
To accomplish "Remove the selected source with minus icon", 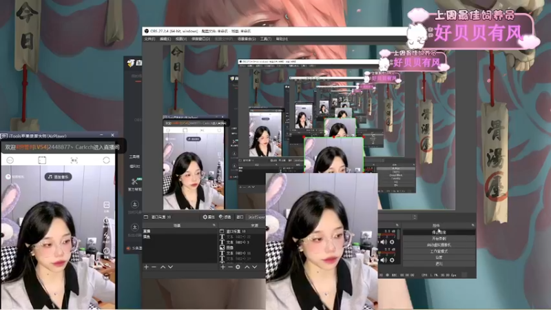I will [230, 267].
